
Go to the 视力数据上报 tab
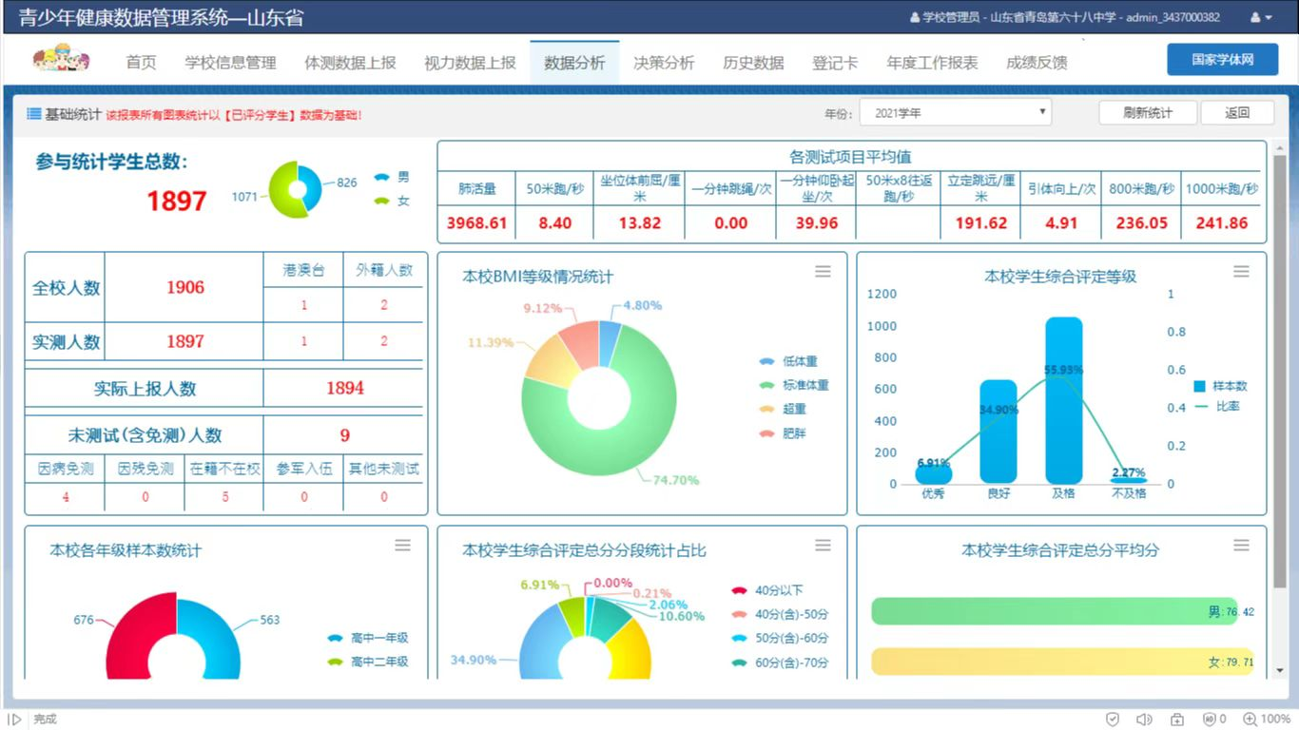[470, 63]
